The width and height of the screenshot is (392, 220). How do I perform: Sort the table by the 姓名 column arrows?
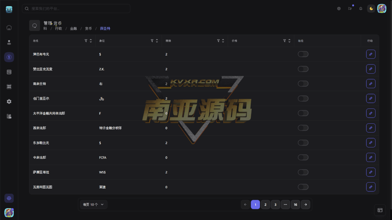(x=91, y=40)
